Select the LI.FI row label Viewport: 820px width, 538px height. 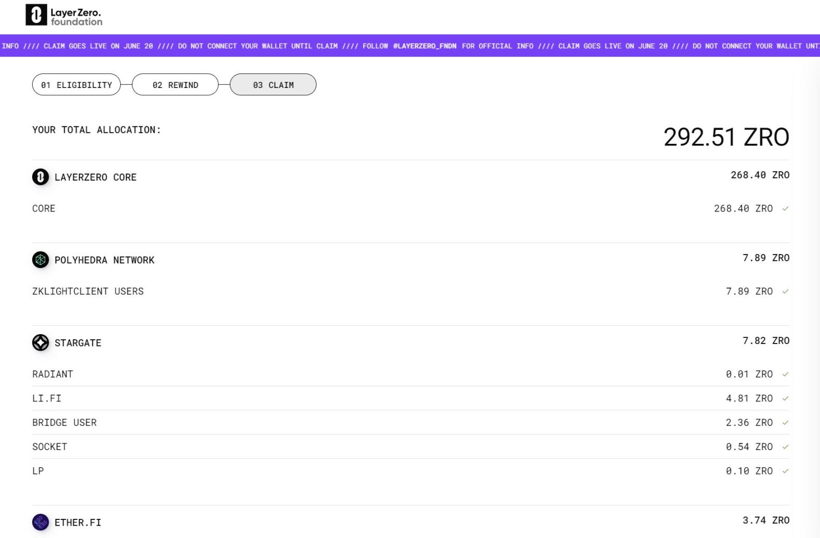click(47, 398)
